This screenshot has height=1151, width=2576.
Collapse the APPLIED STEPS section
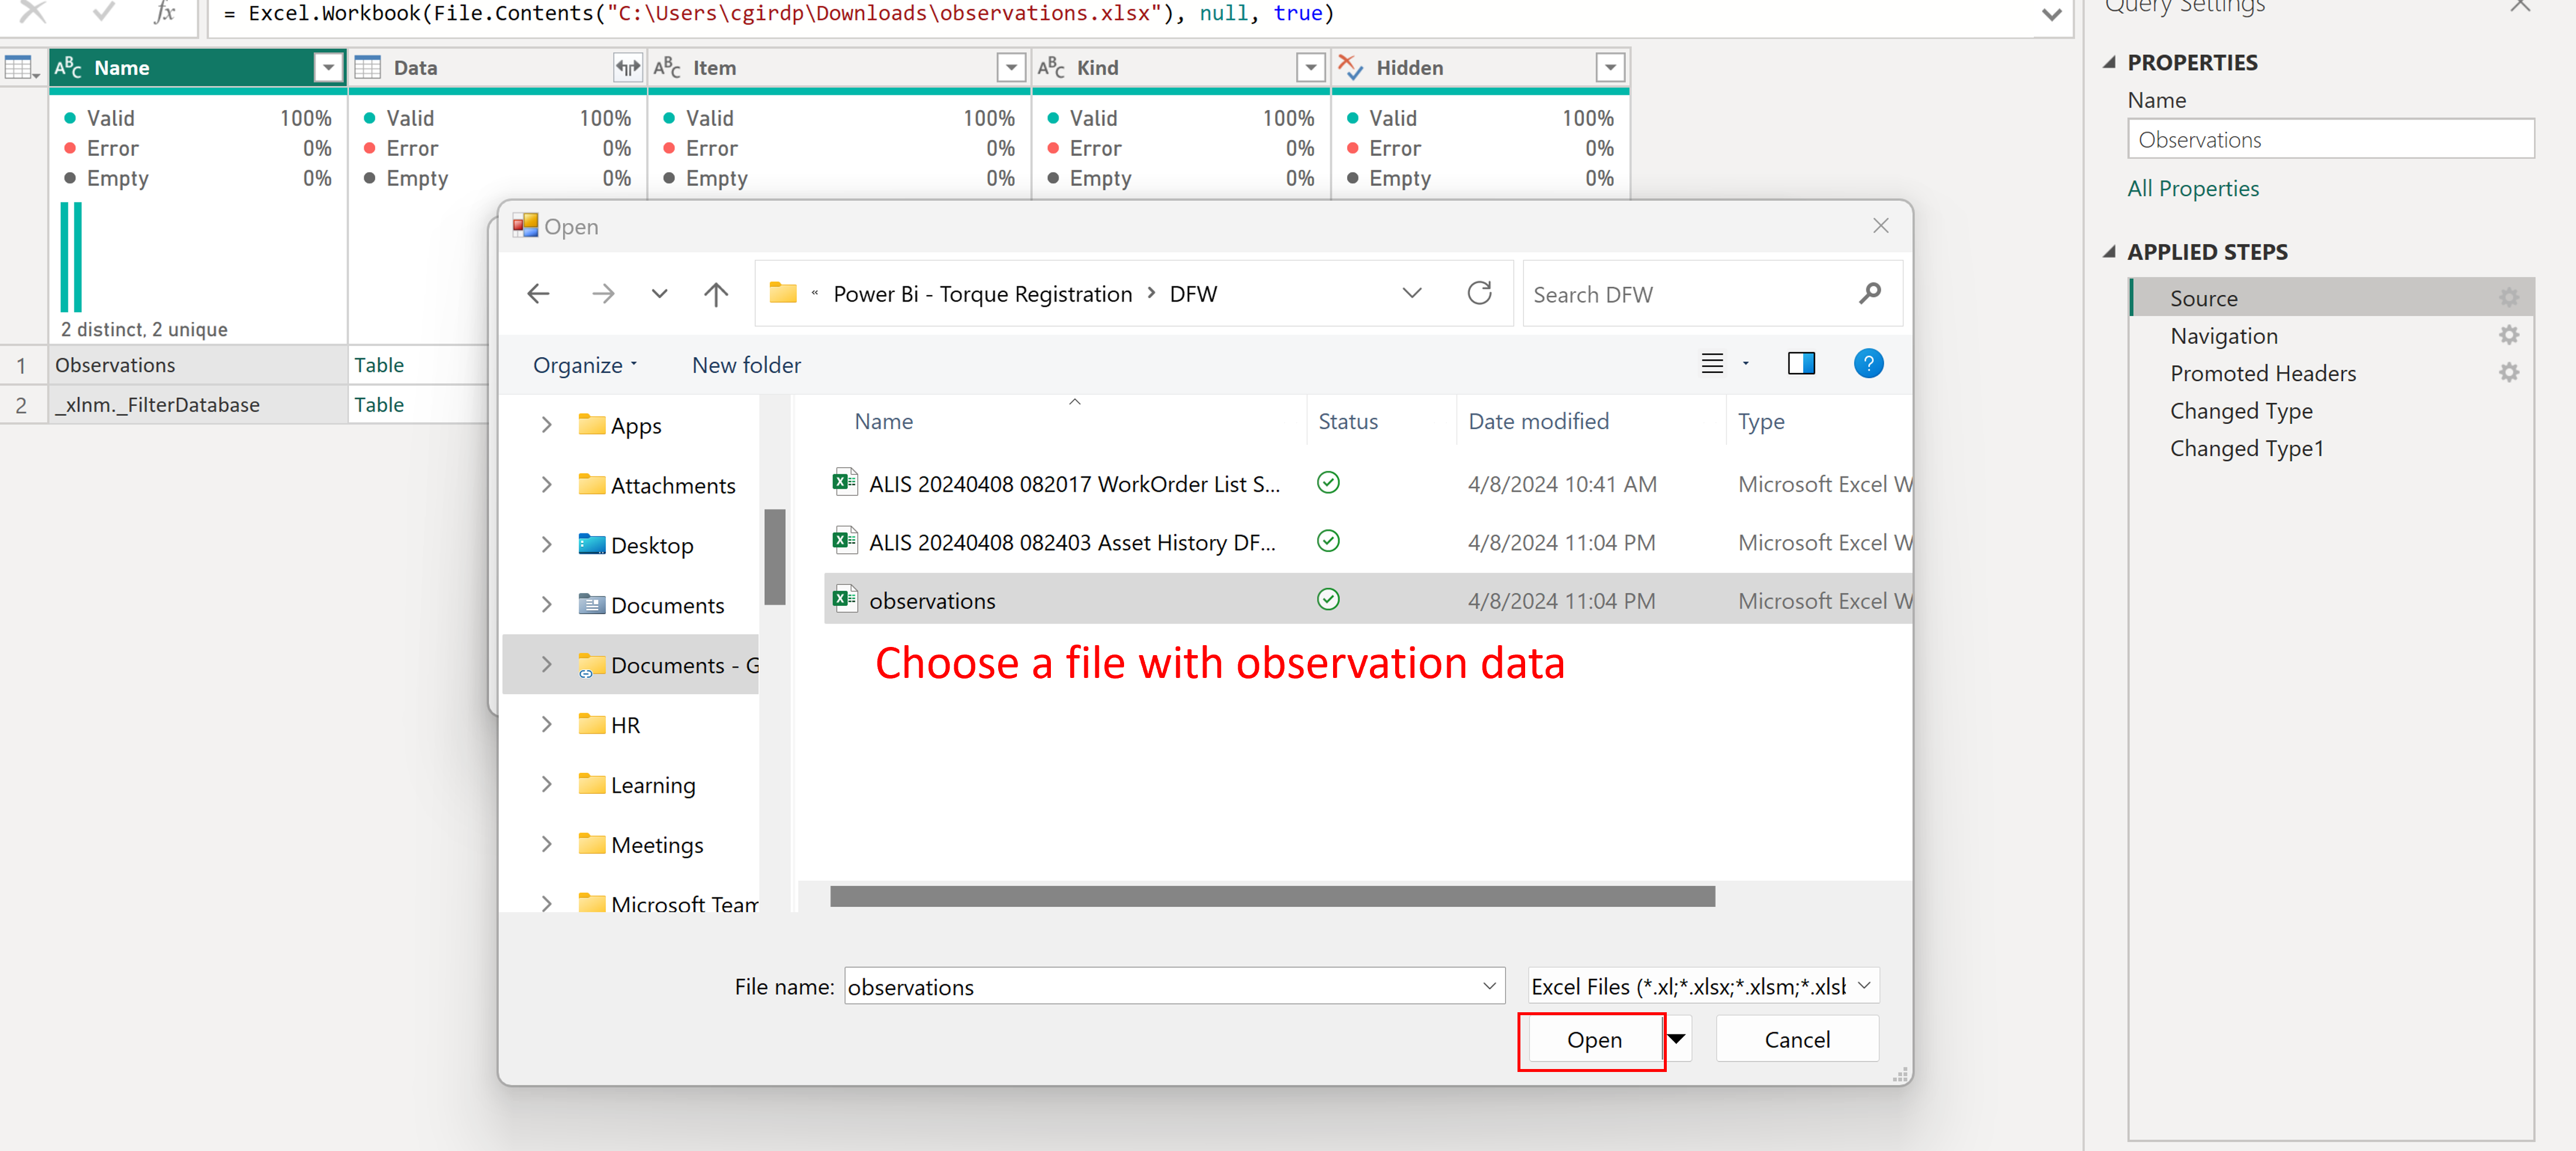[2109, 252]
